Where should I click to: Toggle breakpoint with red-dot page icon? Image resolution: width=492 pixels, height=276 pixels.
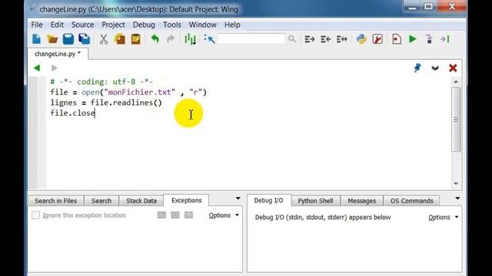tap(397, 39)
